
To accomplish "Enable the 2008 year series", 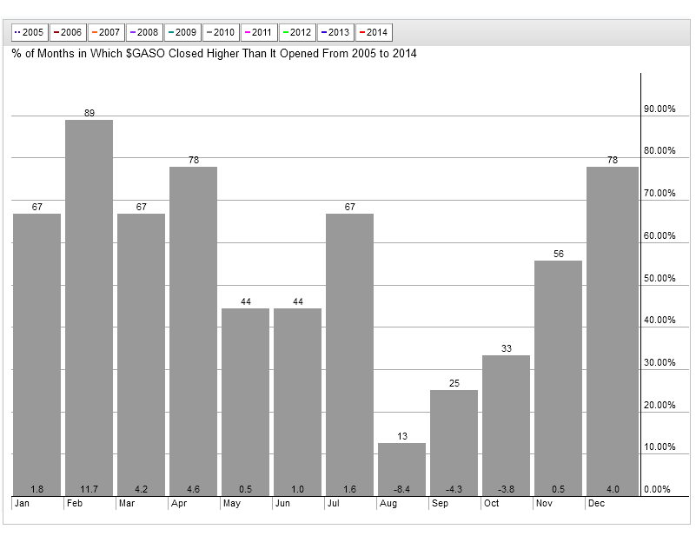I will (x=143, y=32).
